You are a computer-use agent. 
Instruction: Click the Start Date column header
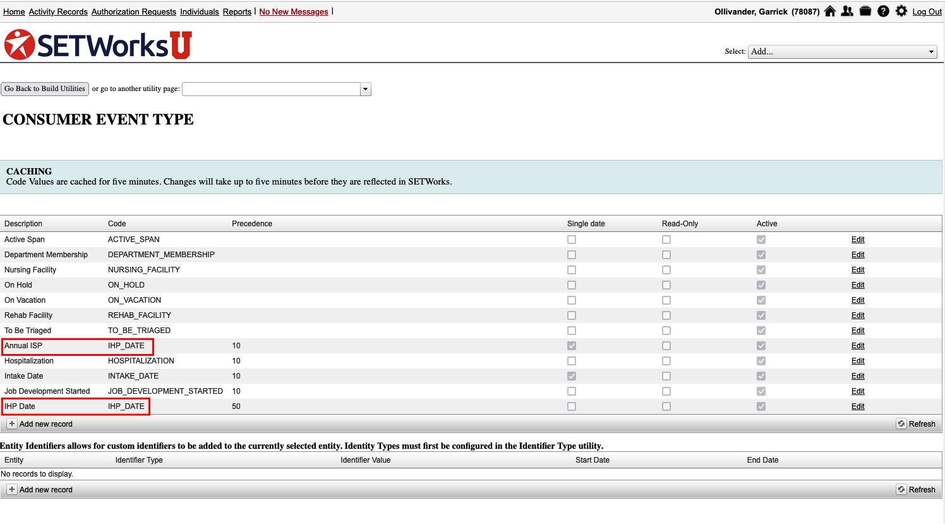click(x=593, y=460)
